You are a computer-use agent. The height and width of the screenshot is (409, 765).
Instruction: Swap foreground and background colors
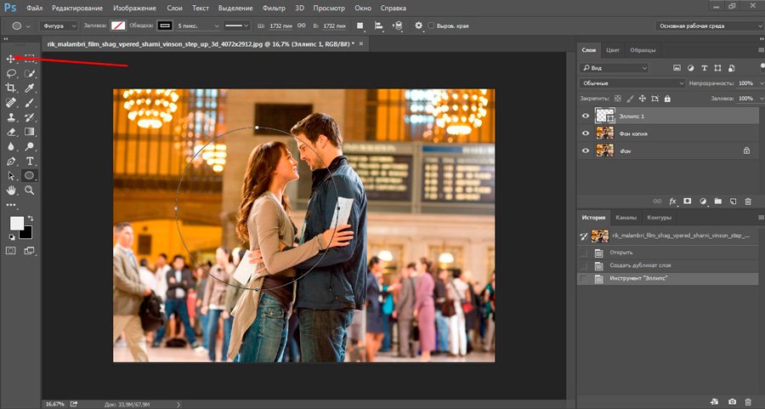pyautogui.click(x=31, y=219)
